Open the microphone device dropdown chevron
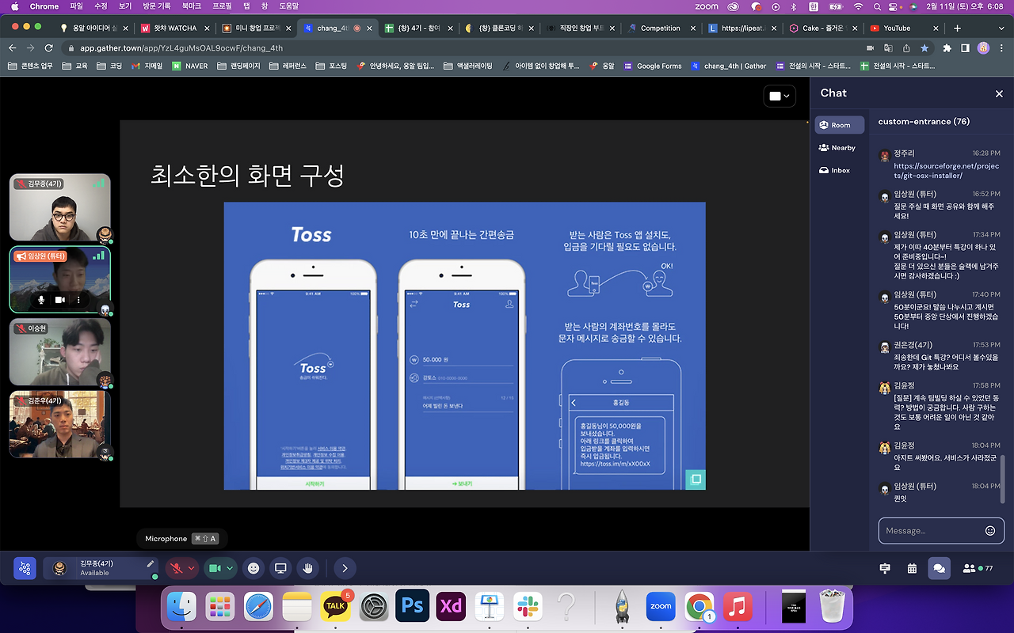 (190, 568)
